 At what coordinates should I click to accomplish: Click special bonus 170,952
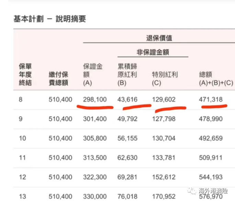point(164,197)
